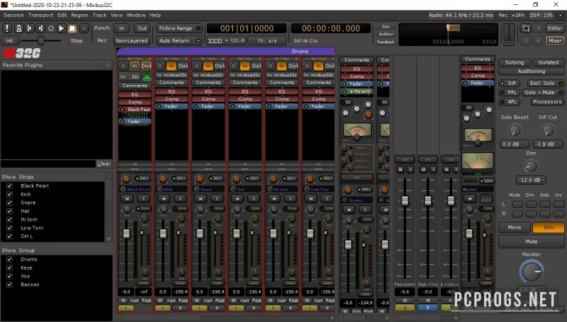Open the Region menu
Image resolution: width=567 pixels, height=322 pixels.
(79, 15)
